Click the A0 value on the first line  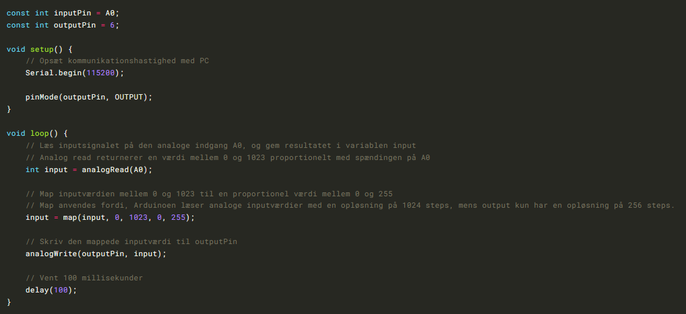click(x=112, y=13)
